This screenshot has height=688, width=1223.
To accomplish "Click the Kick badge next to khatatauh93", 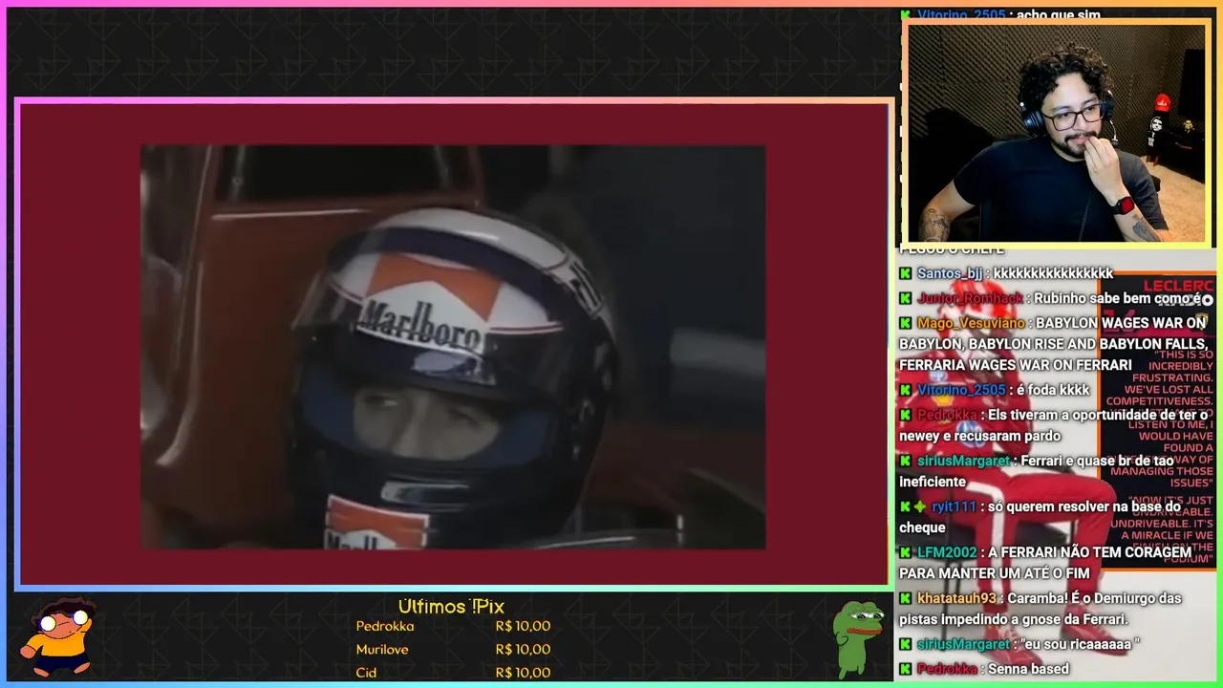I will coord(905,598).
